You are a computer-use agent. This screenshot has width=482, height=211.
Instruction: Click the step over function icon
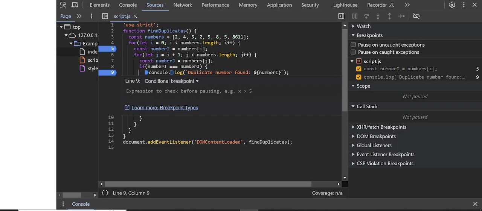tap(366, 16)
